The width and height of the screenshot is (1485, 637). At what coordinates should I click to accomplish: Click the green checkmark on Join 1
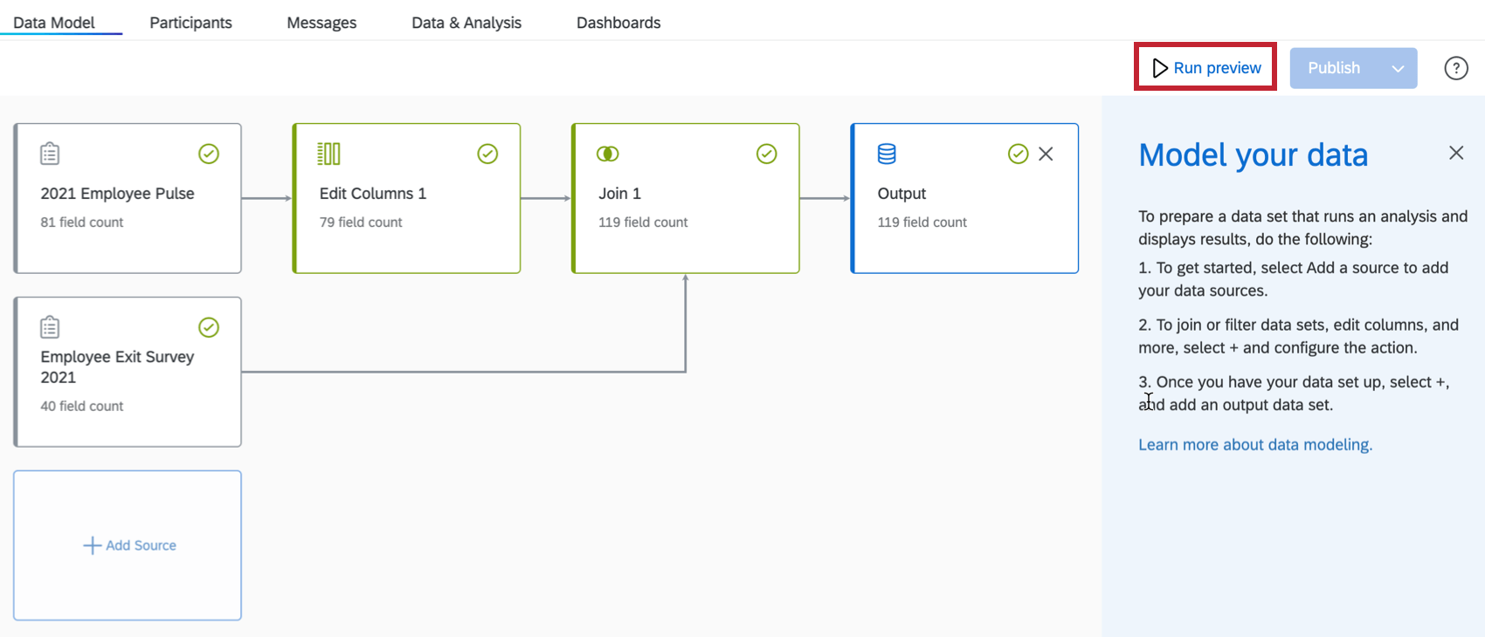766,154
